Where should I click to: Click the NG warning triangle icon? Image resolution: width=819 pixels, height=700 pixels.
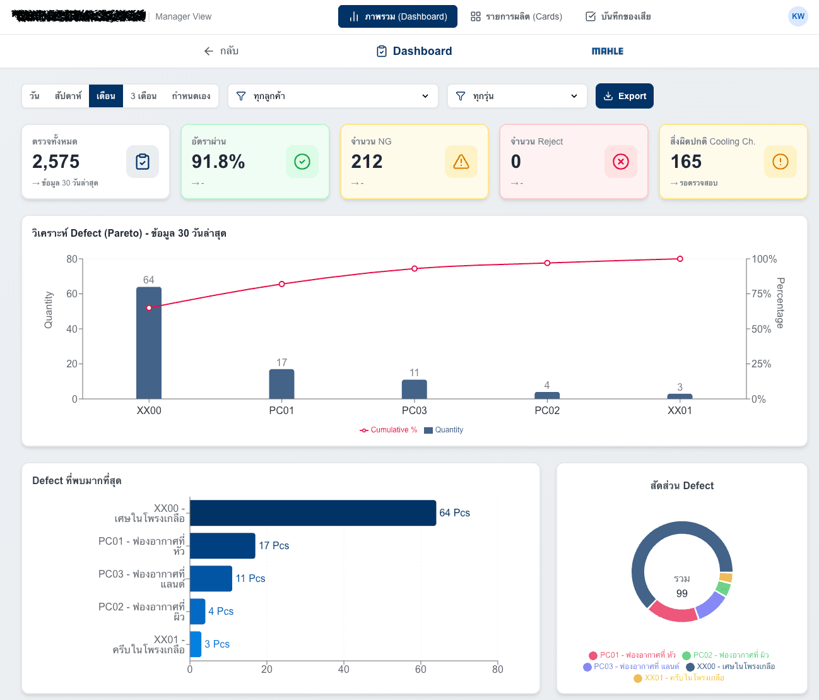(x=461, y=162)
